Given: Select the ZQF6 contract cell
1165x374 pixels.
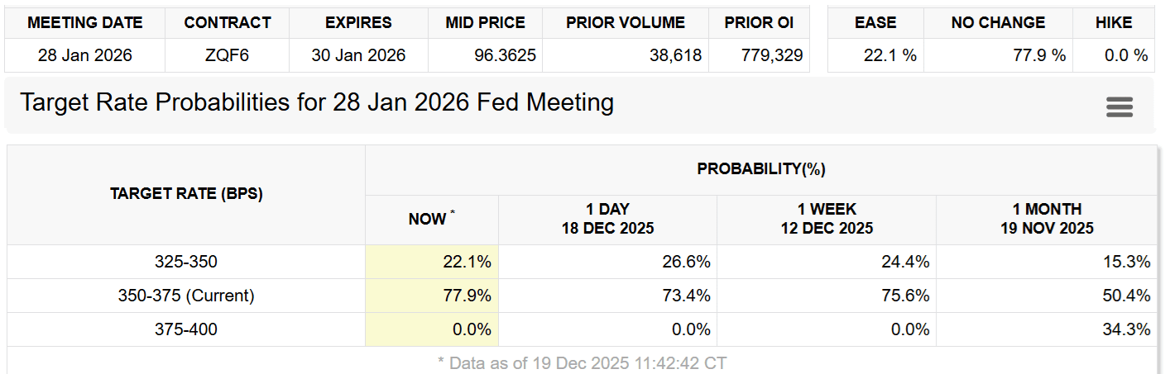Looking at the screenshot, I should 228,56.
